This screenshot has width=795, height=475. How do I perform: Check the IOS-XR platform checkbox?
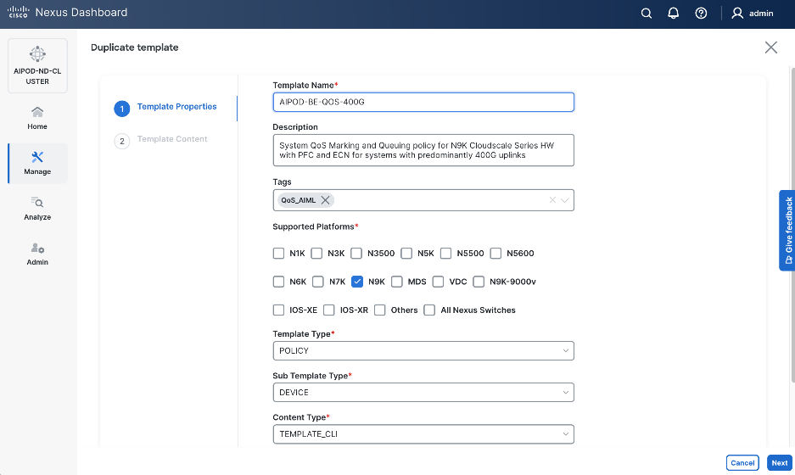[329, 310]
